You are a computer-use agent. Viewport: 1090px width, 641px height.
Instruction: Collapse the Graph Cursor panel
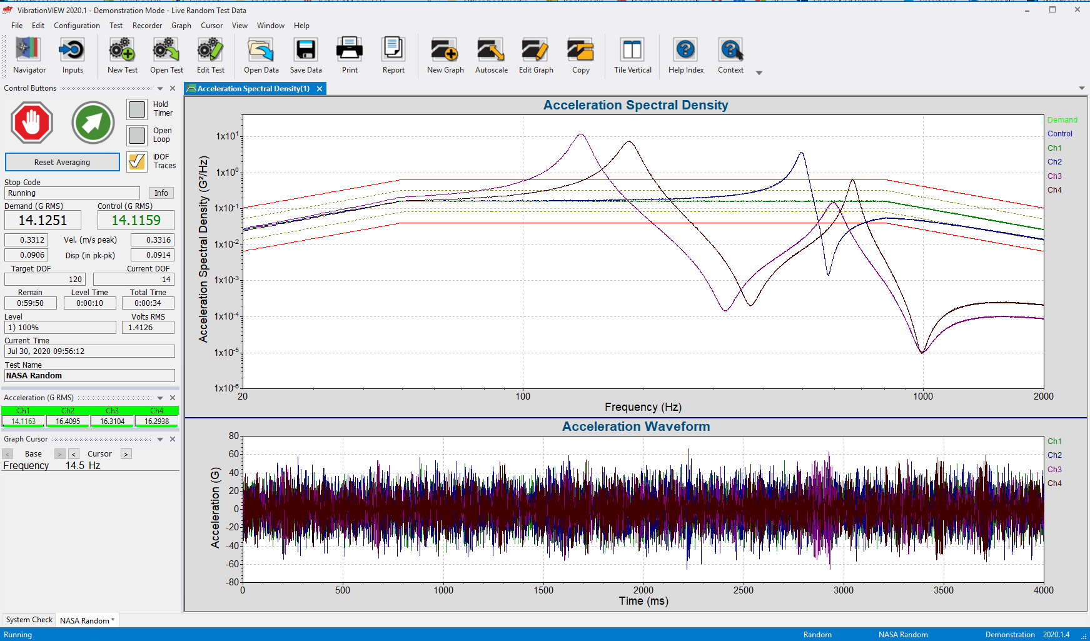pos(161,439)
